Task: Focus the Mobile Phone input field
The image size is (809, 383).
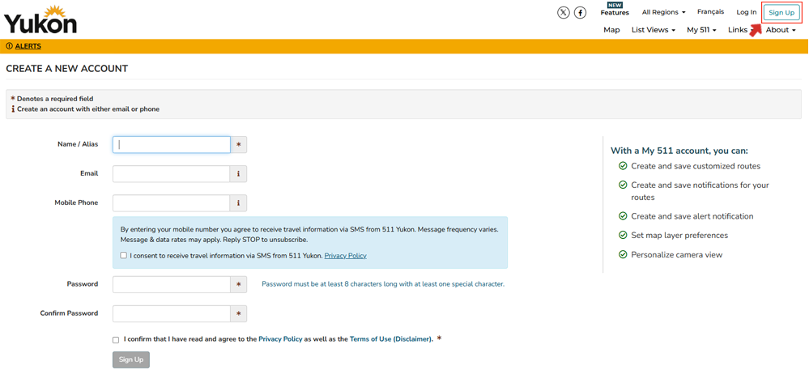Action: 172,203
